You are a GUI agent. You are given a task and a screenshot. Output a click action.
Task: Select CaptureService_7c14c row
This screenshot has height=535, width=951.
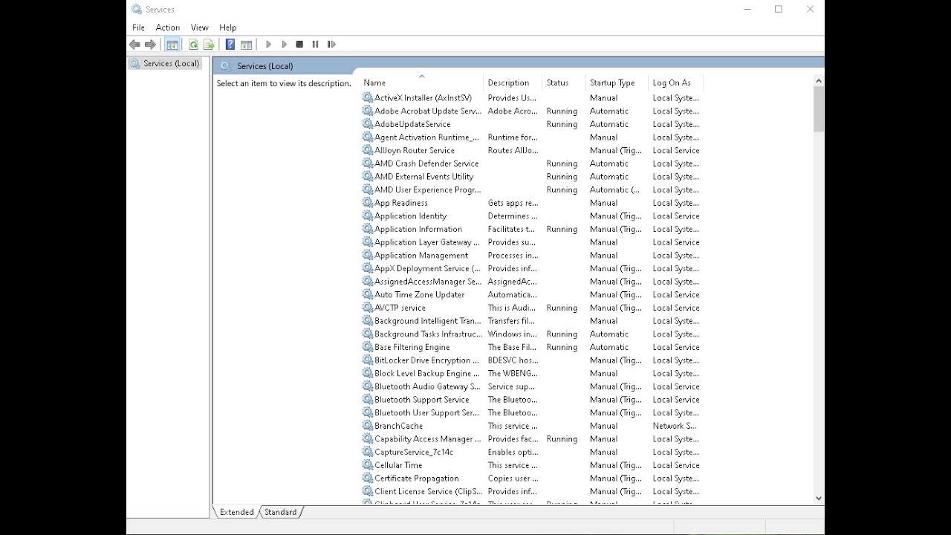tap(531, 453)
